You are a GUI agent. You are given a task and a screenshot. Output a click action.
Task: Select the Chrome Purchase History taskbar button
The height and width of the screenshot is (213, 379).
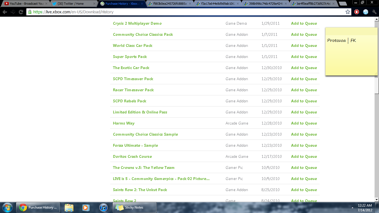tap(38, 207)
